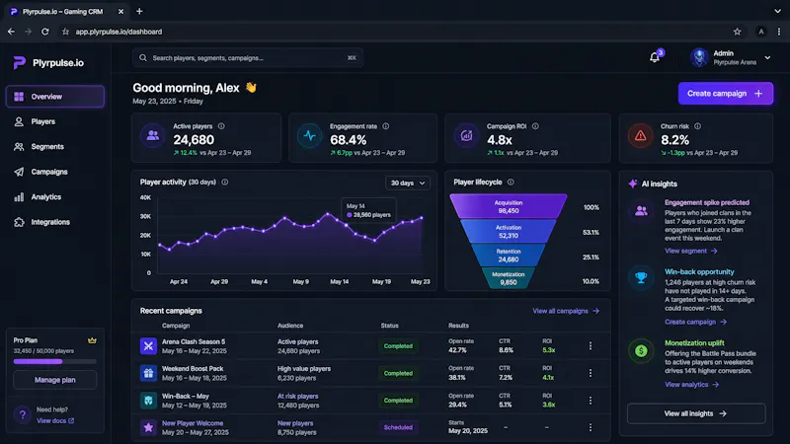The height and width of the screenshot is (444, 790).
Task: Click the Create campaign button
Action: pos(725,93)
